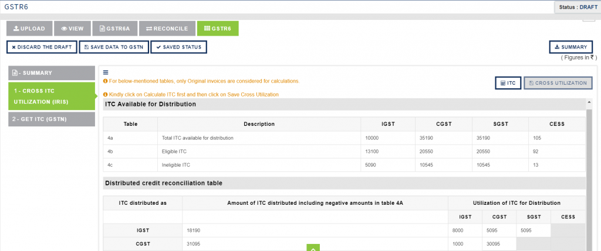Click CESS value 92 in row 4b

[536, 152]
